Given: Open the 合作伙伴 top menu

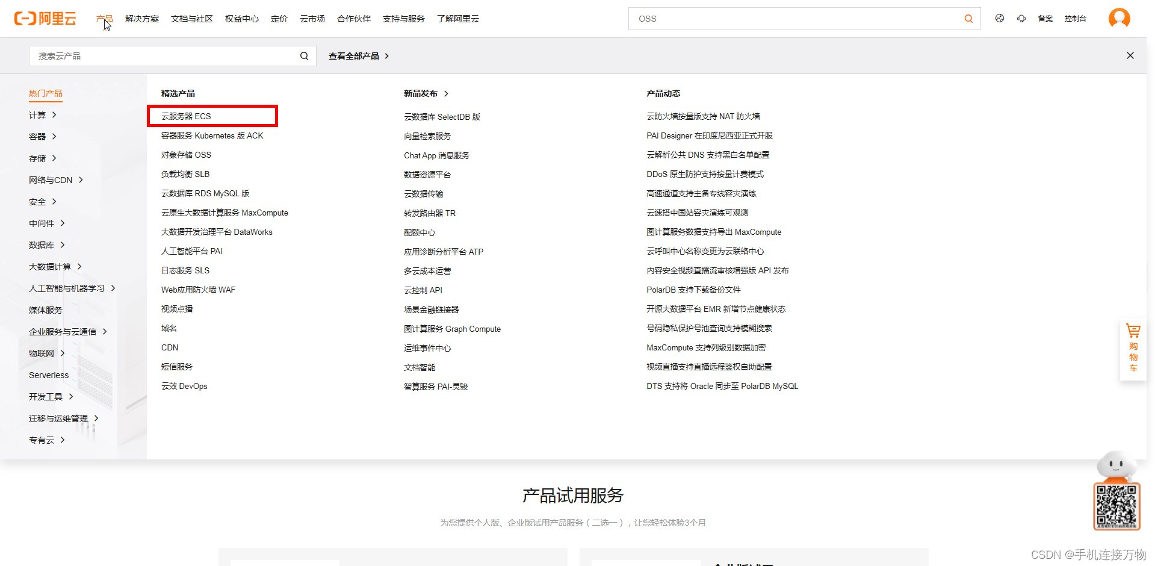Looking at the screenshot, I should (354, 19).
